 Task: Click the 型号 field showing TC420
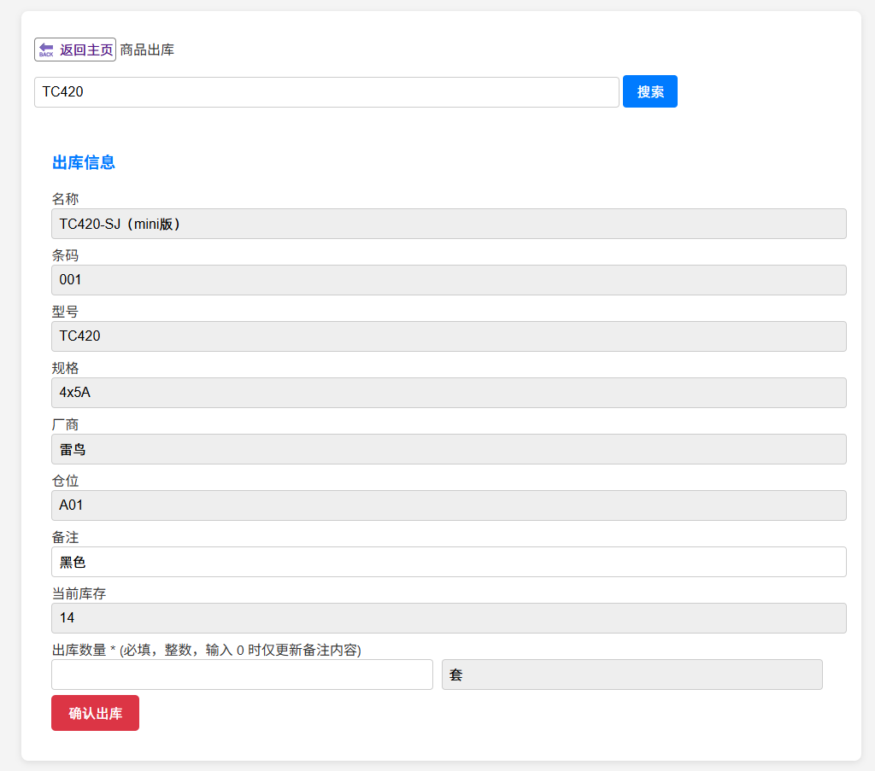(x=449, y=336)
